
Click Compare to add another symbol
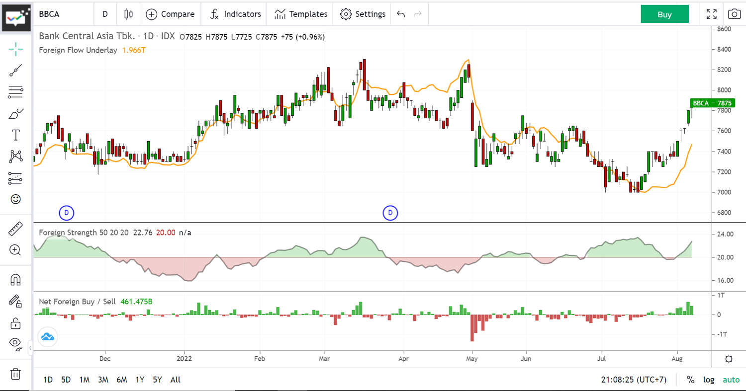(x=170, y=14)
